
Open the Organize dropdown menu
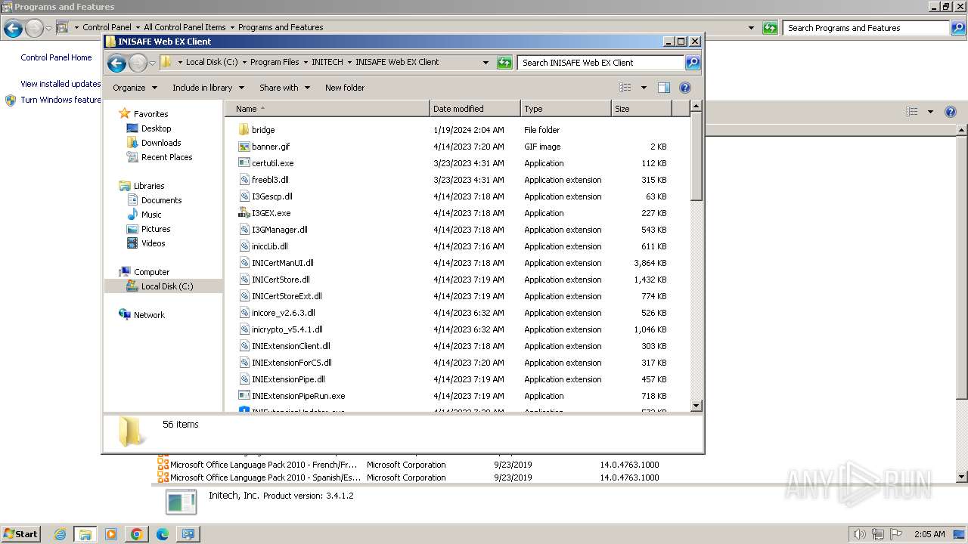135,88
